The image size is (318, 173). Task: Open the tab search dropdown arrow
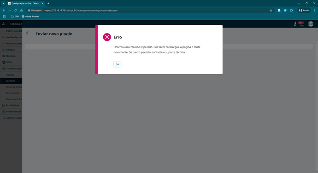tap(3, 3)
